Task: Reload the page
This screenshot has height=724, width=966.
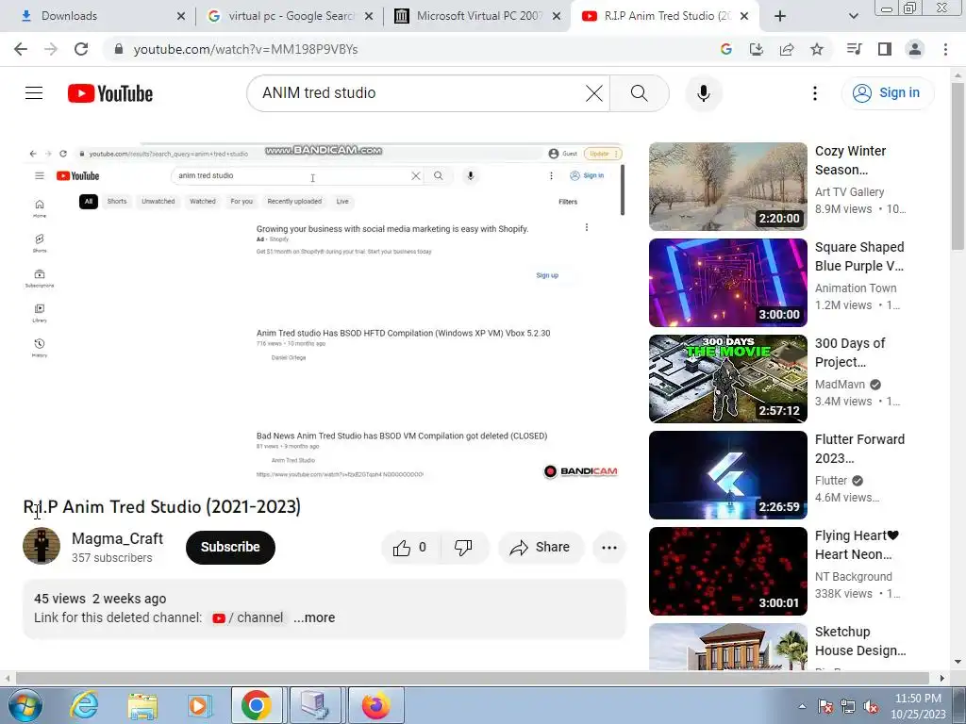Action: pos(81,49)
